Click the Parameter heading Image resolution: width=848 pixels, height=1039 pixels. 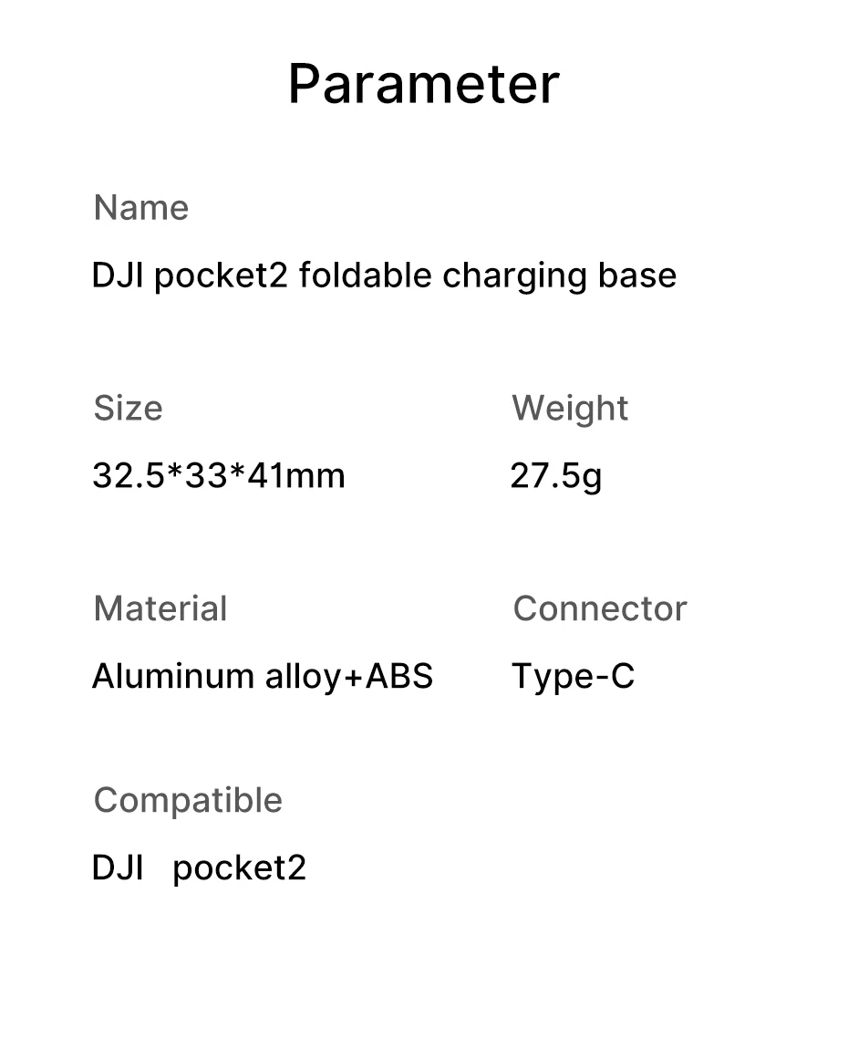pyautogui.click(x=423, y=84)
